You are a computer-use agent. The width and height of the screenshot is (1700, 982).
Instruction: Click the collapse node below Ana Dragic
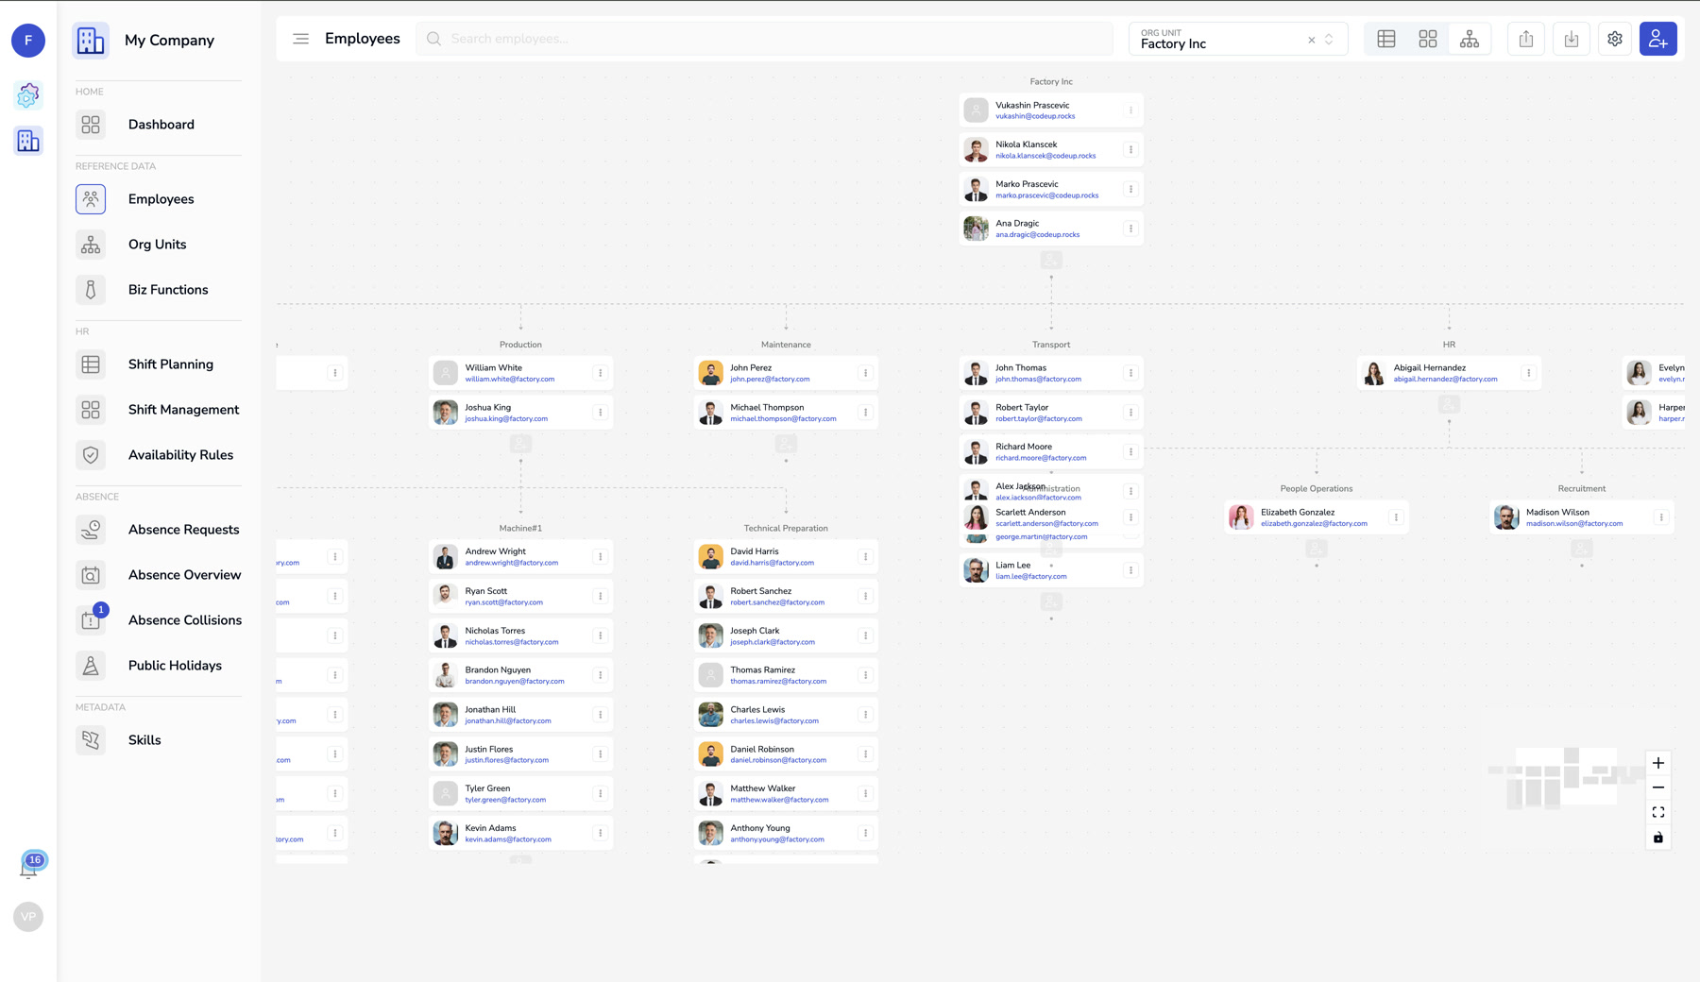click(1051, 260)
